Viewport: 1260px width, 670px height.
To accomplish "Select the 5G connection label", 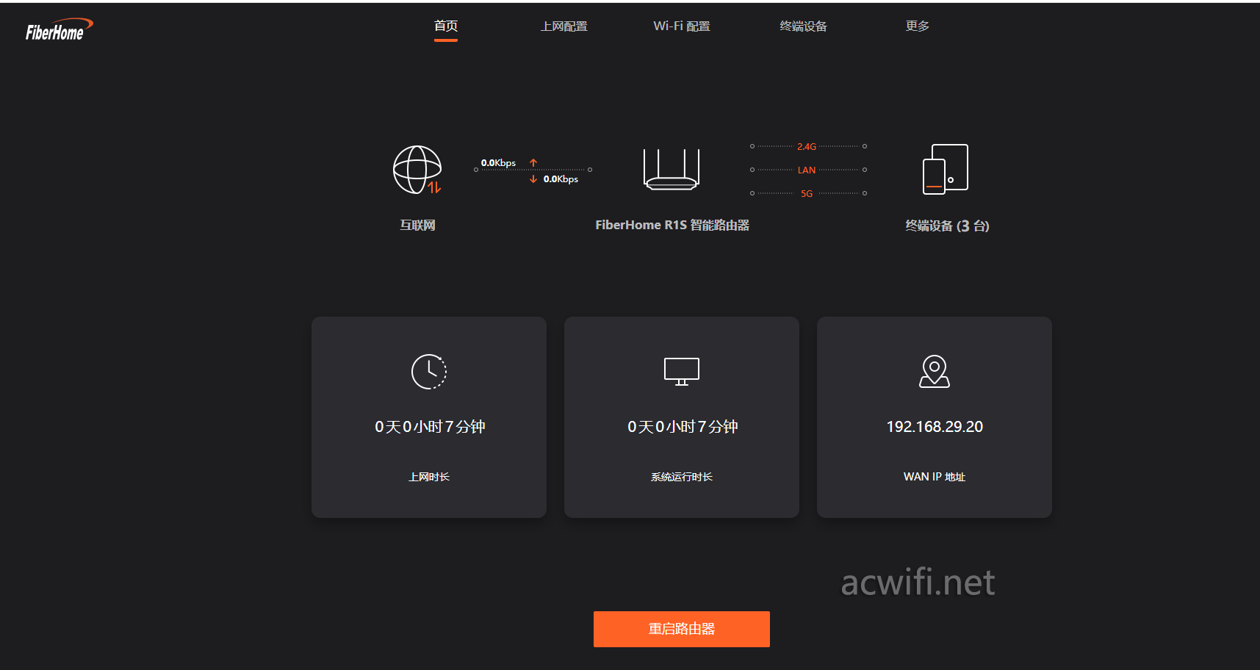I will [x=807, y=193].
